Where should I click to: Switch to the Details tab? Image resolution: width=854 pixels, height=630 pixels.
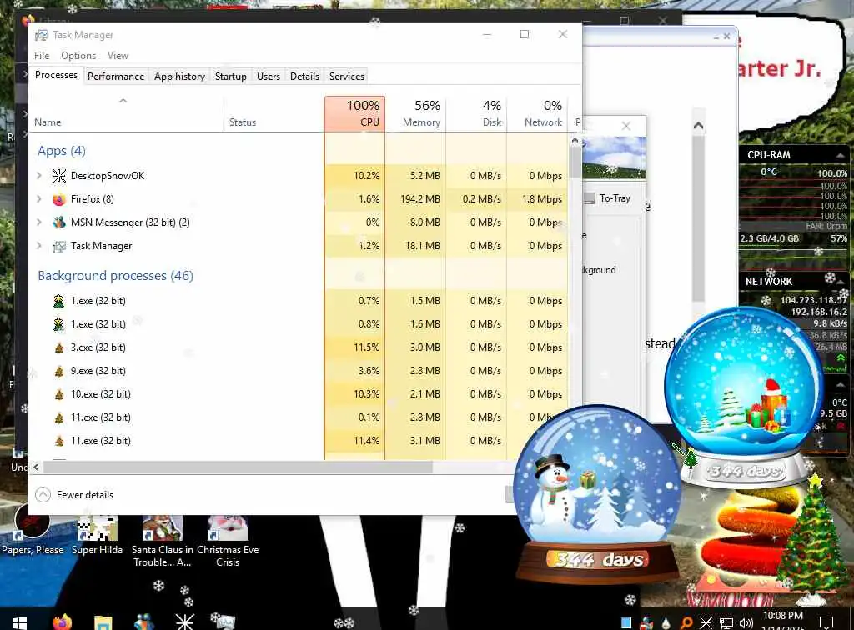[304, 77]
